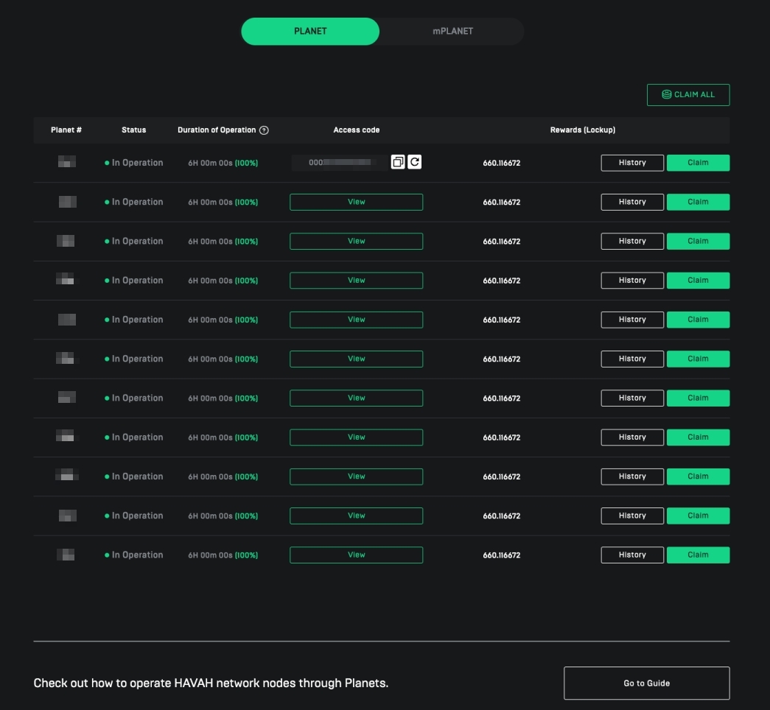
Task: Refresh the displayed access code
Action: (414, 162)
